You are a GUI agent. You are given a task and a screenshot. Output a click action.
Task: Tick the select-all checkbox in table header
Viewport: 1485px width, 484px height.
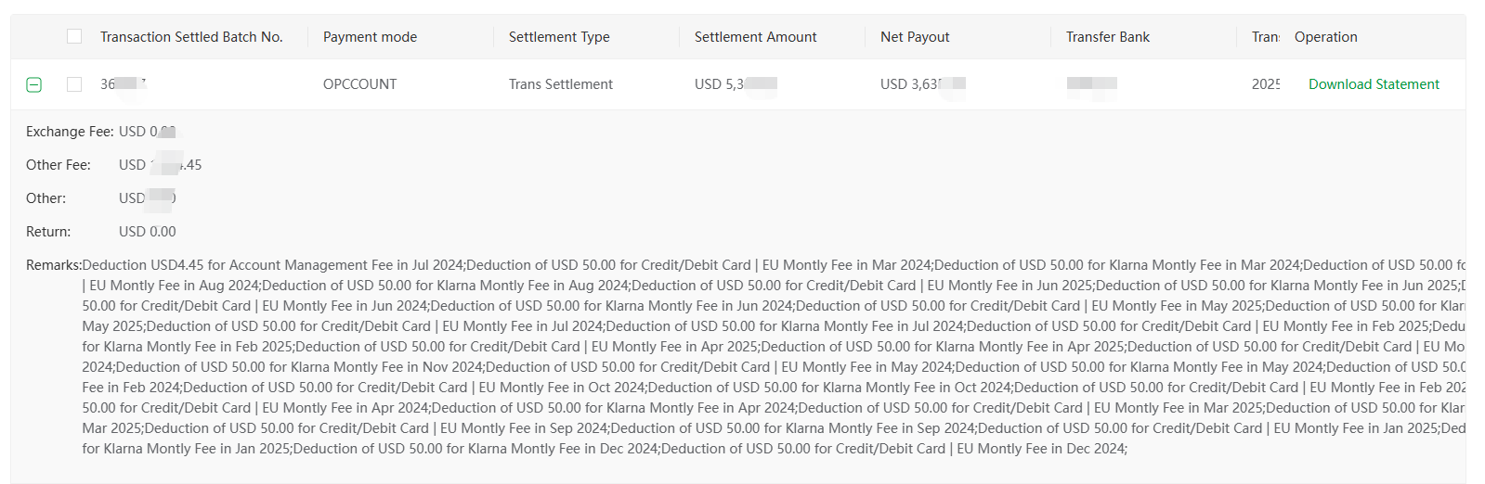click(x=74, y=36)
